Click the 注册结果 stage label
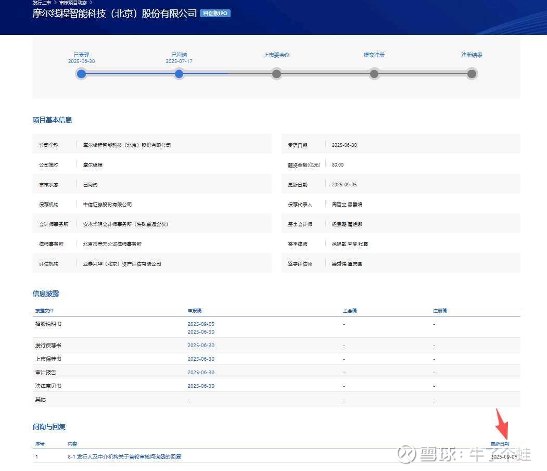This screenshot has width=547, height=471. tap(472, 55)
